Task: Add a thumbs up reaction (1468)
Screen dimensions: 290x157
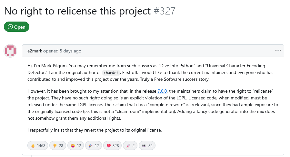Action: pyautogui.click(x=38, y=145)
